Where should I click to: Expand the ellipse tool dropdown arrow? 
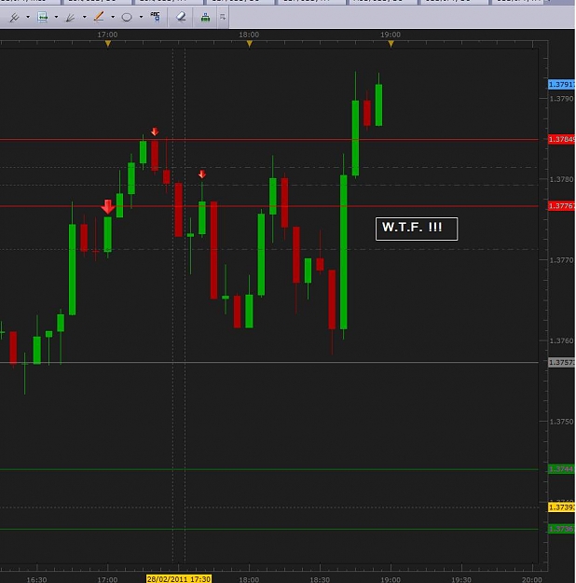click(x=141, y=17)
